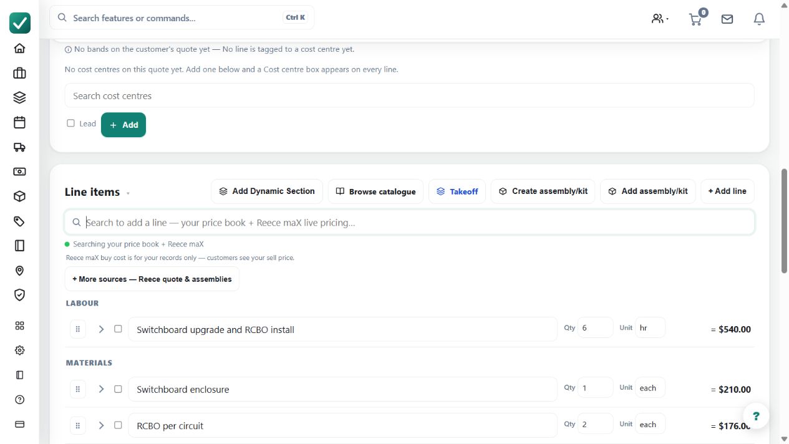Open the notifications bell
Screen dimensions: 789x444
(759, 19)
